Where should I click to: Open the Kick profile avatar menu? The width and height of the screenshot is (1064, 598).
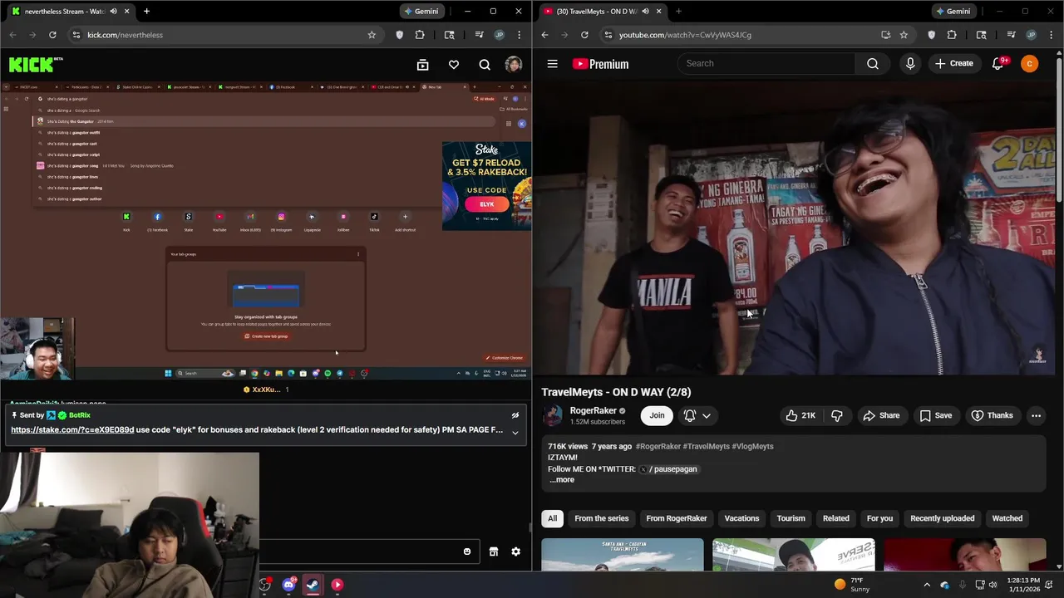point(514,65)
